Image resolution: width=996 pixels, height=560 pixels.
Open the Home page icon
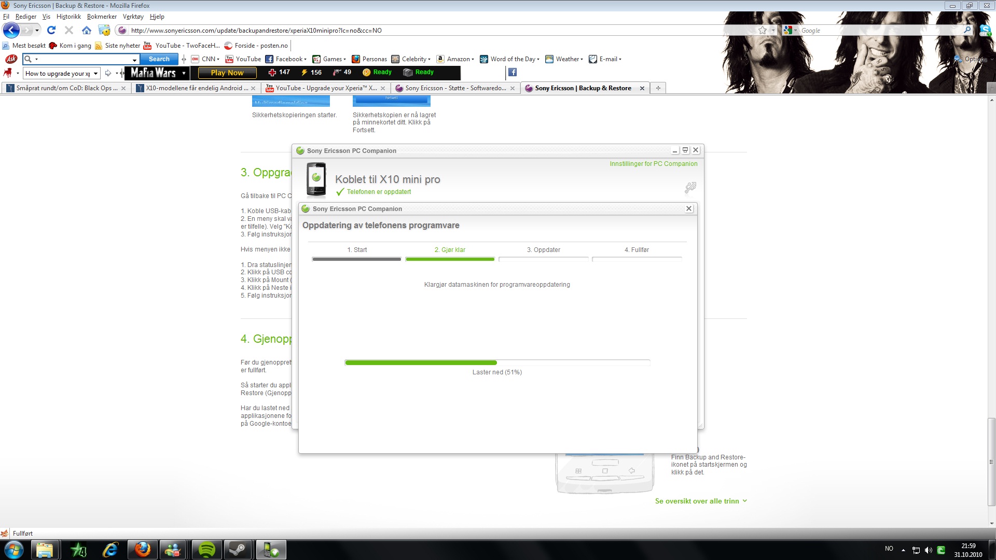click(x=87, y=30)
